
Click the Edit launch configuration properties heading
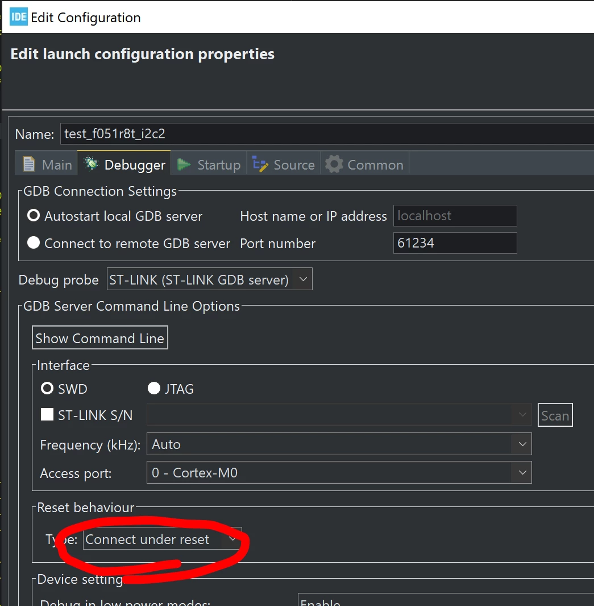[143, 54]
